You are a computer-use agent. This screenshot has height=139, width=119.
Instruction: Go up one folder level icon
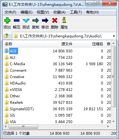click(x=6, y=36)
